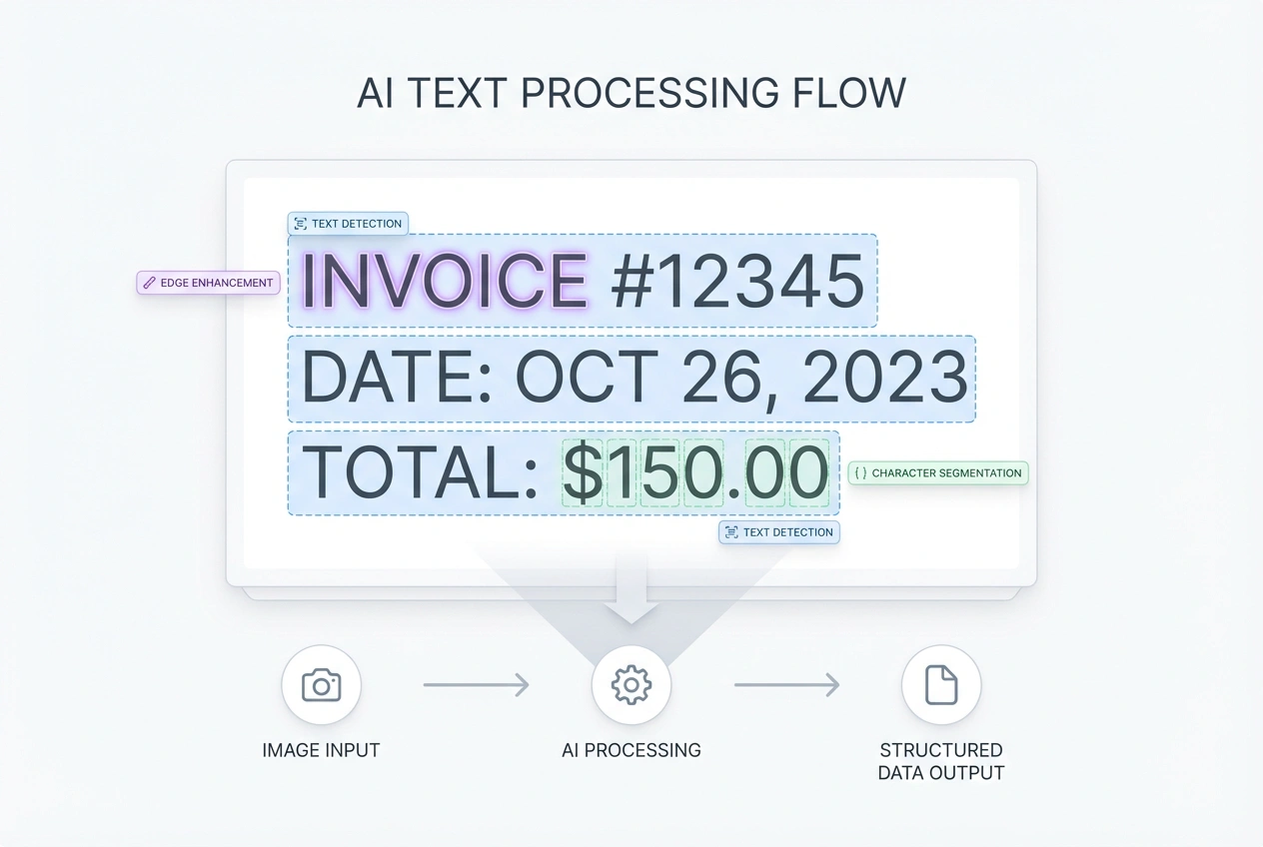
Task: Click the IMAGE INPUT caption text
Action: click(x=321, y=750)
